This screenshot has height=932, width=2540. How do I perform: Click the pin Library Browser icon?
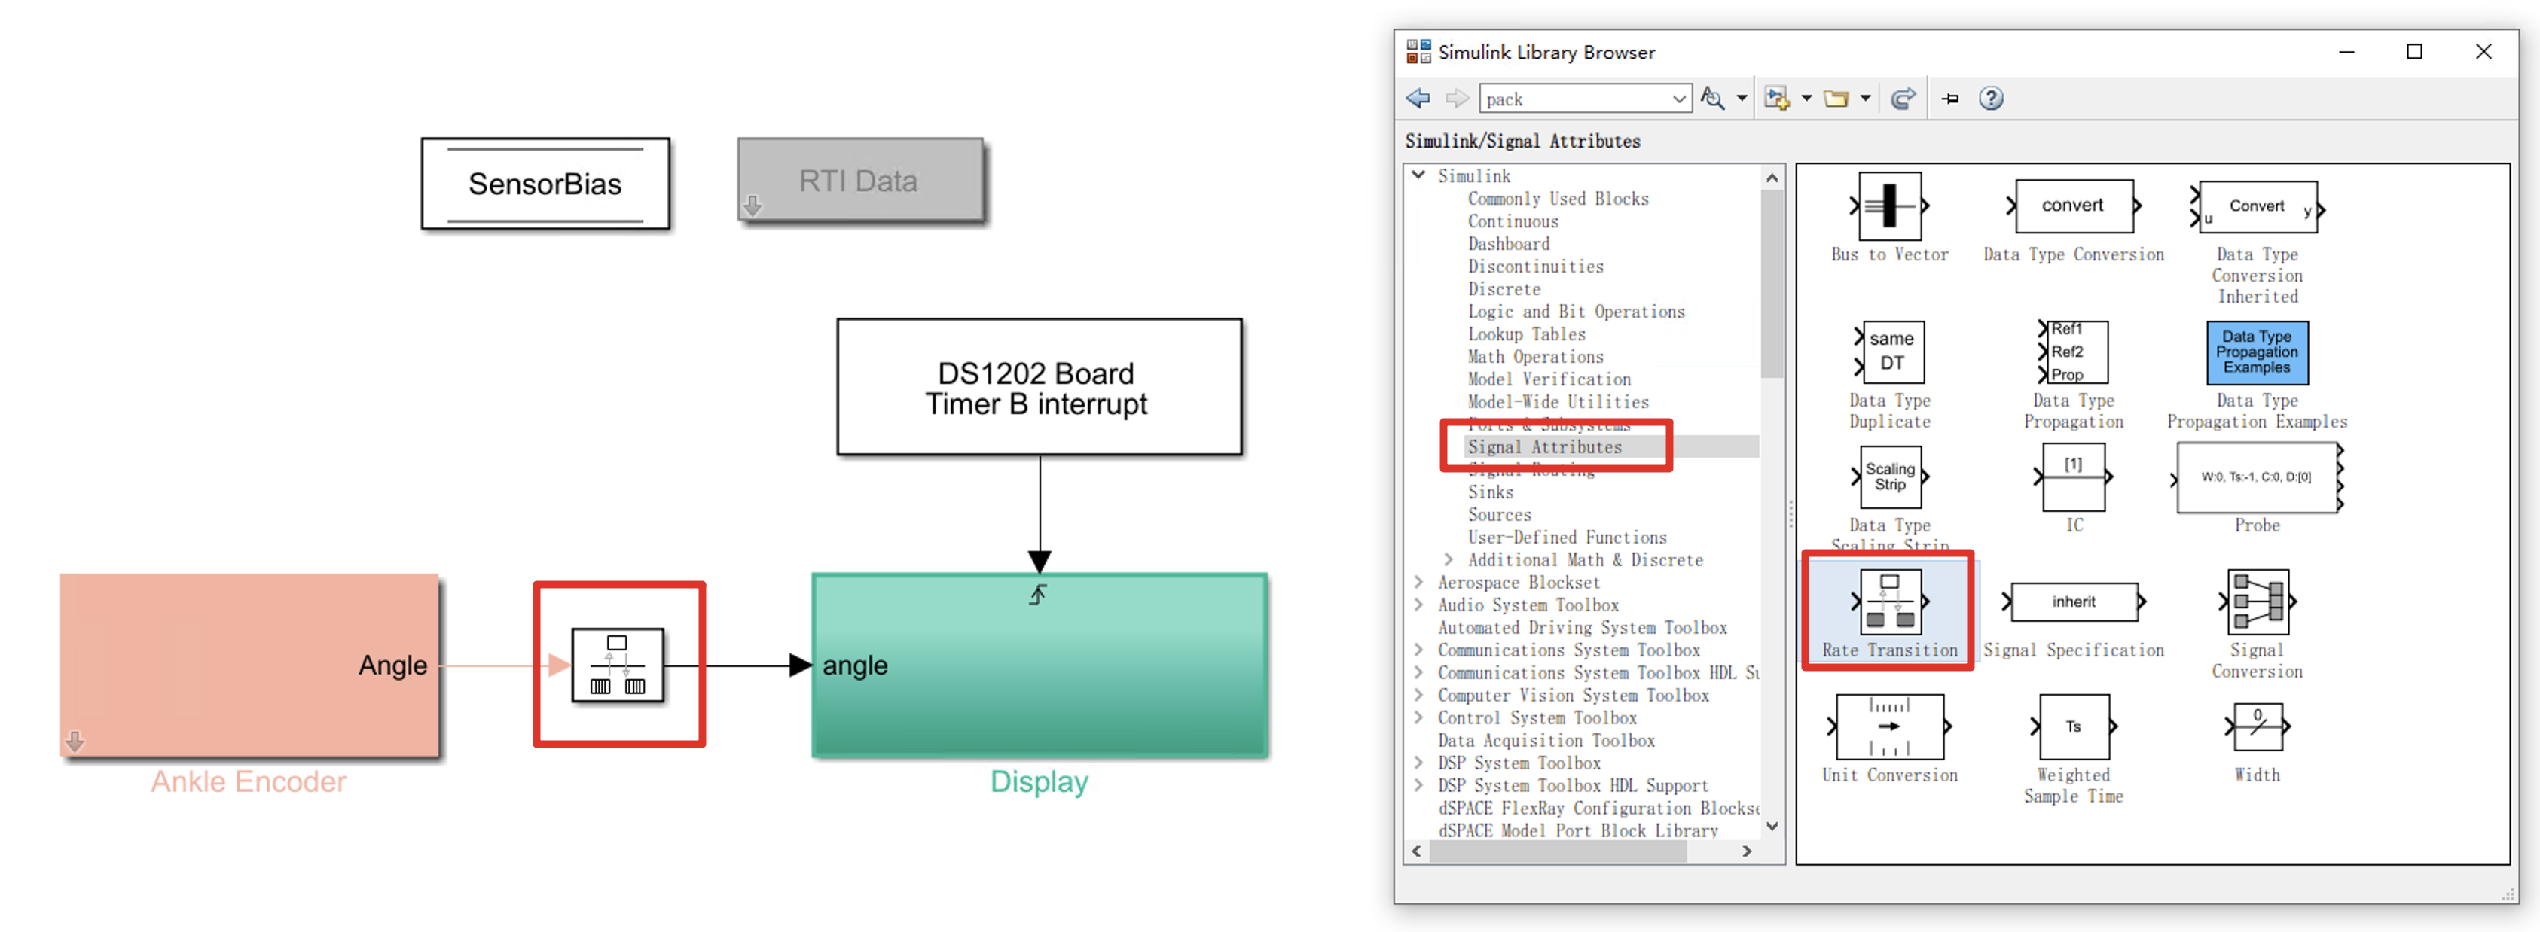[1950, 99]
